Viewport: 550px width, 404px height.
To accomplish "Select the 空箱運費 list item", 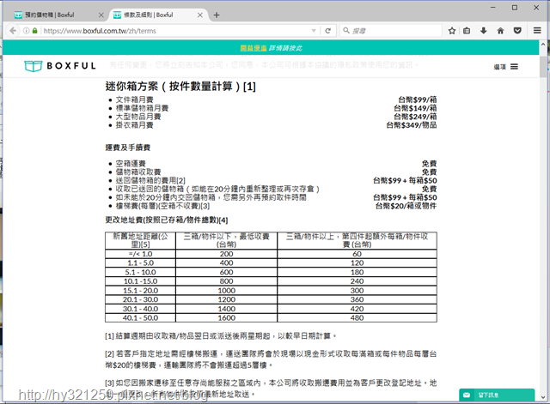I will pos(131,164).
